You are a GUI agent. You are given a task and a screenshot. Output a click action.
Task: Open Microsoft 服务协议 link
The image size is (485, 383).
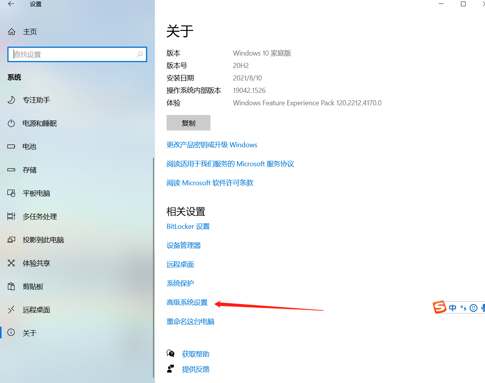coord(230,164)
